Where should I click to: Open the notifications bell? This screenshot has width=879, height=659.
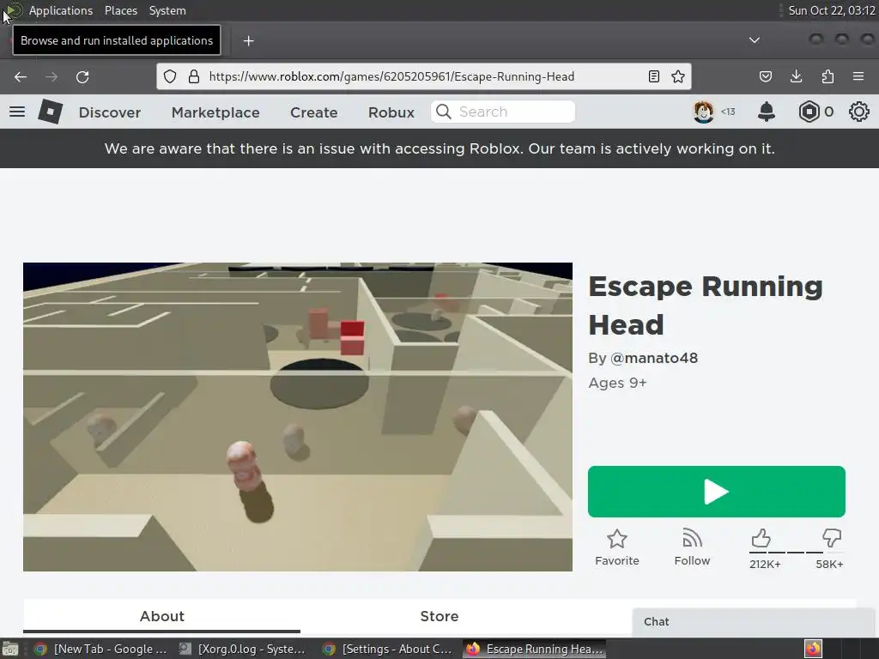coord(767,112)
